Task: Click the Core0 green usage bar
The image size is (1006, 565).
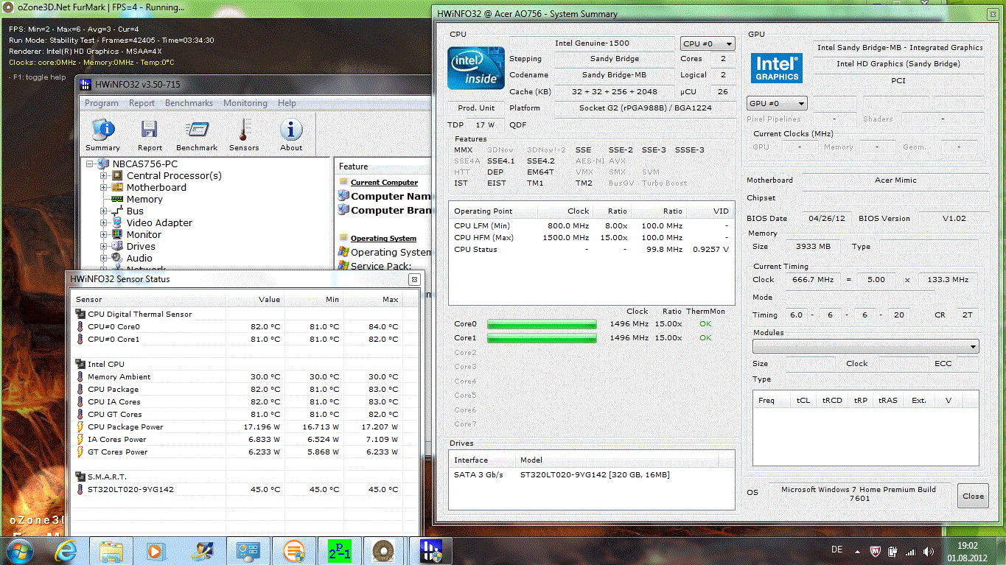Action: (542, 324)
